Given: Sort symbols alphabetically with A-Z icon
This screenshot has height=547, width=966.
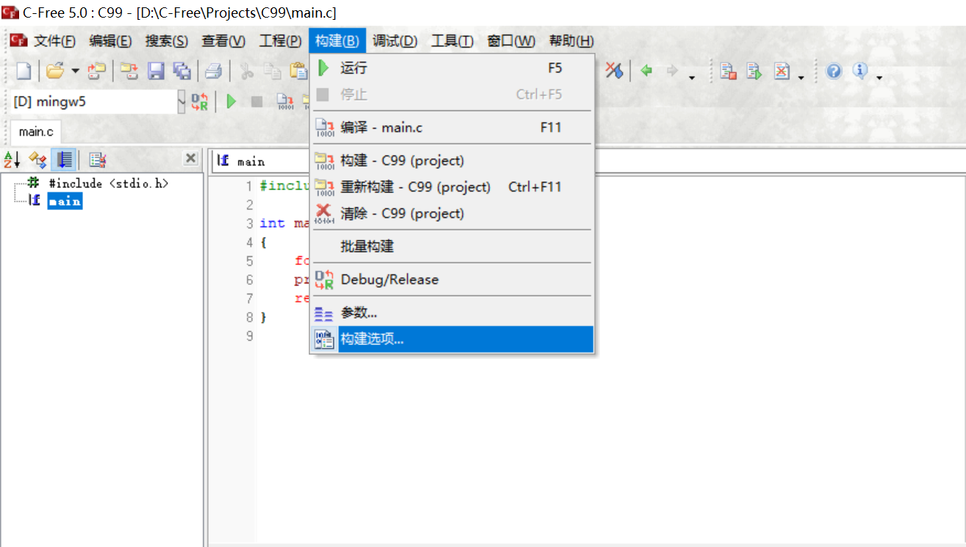Looking at the screenshot, I should 12,159.
